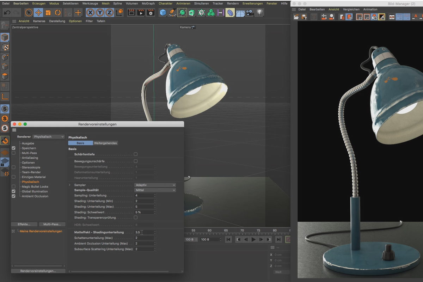
Task: Activate the Scale tool
Action: click(48, 13)
